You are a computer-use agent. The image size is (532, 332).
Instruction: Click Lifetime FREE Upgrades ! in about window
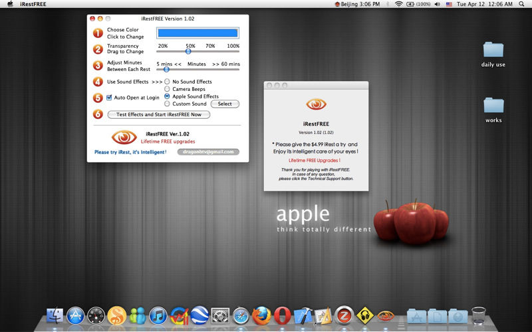tap(315, 160)
